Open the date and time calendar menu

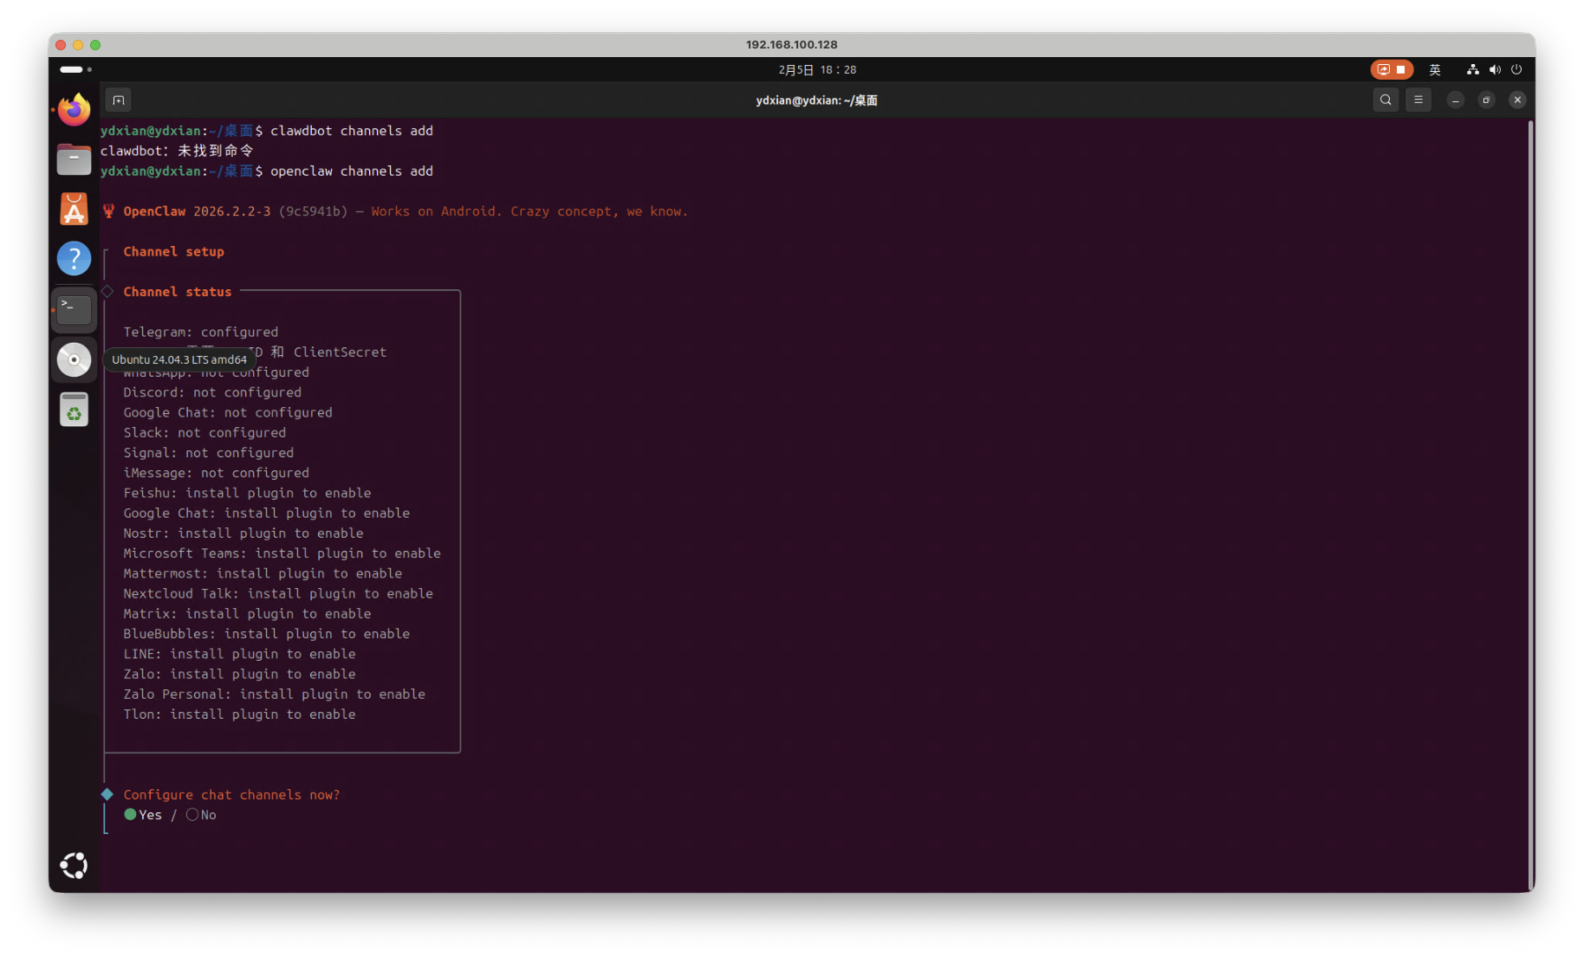tap(816, 69)
